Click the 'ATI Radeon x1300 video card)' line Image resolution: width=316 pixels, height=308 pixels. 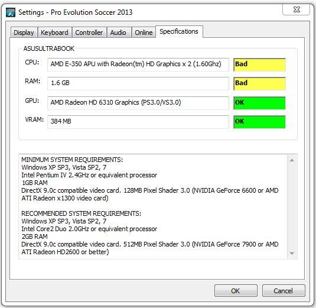pyautogui.click(x=65, y=198)
